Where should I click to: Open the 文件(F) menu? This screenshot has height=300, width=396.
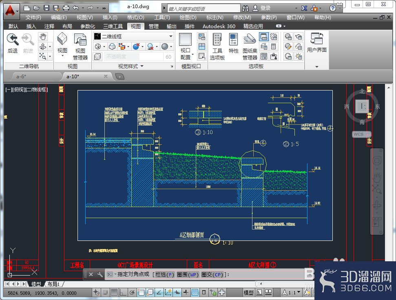click(33, 18)
